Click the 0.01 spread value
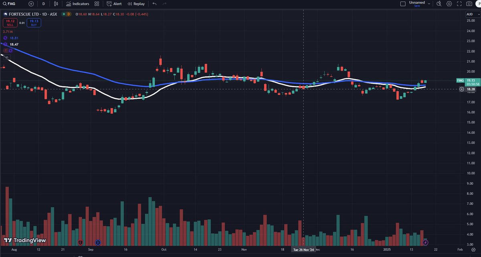 [x=22, y=23]
